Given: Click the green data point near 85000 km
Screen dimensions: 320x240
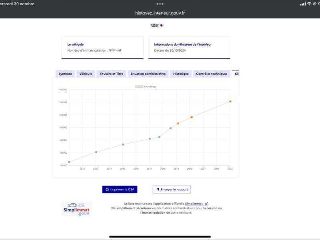Looking at the screenshot, I should pos(159,137).
